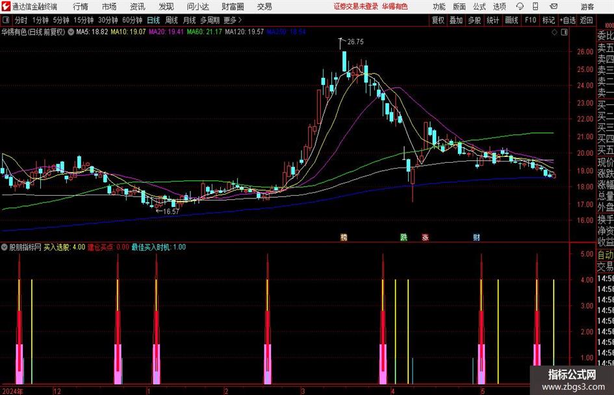
Task: Select the 周线 weekly chart tab
Action: [x=171, y=20]
